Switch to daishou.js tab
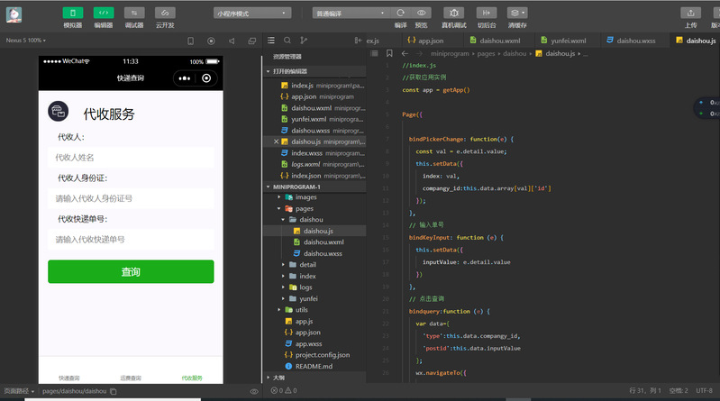Viewport: 720px width, 401px height. pos(696,41)
